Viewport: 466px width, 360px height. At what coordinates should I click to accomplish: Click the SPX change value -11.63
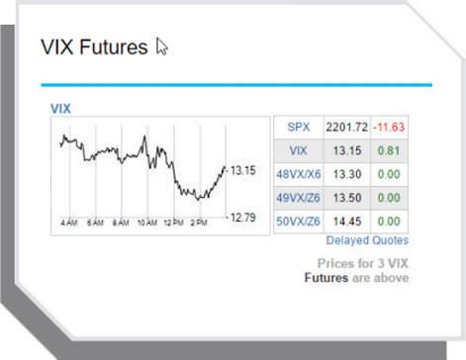coord(389,127)
